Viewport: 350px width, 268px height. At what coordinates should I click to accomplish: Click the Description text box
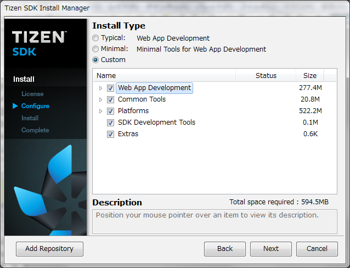214,221
